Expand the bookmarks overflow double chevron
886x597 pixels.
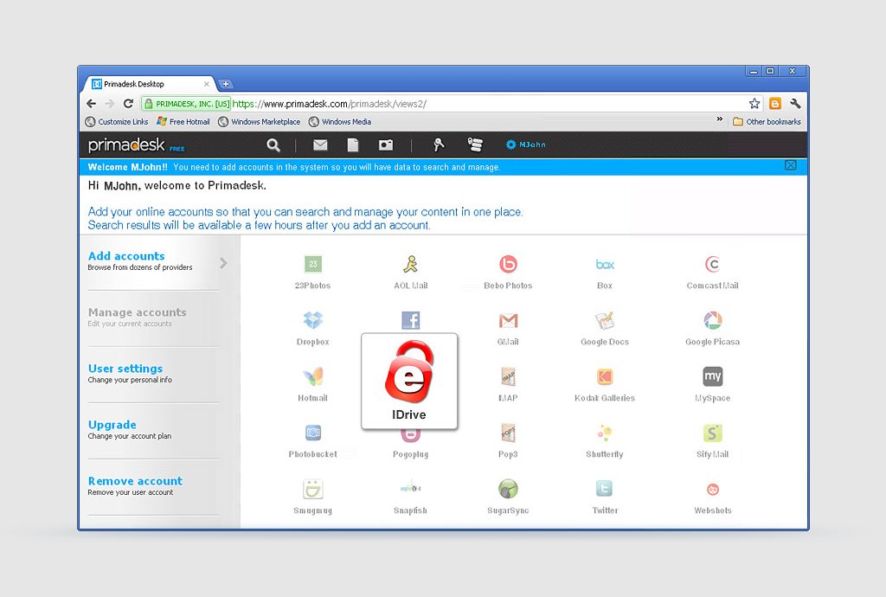tap(719, 119)
